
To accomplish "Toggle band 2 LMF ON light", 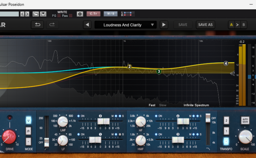I will pyautogui.click(x=78, y=116).
